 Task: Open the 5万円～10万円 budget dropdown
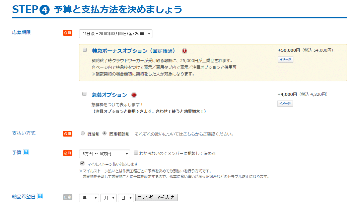tap(104, 154)
